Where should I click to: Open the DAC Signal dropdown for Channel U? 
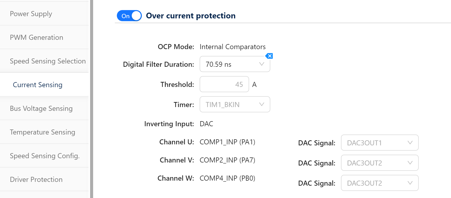pos(379,143)
